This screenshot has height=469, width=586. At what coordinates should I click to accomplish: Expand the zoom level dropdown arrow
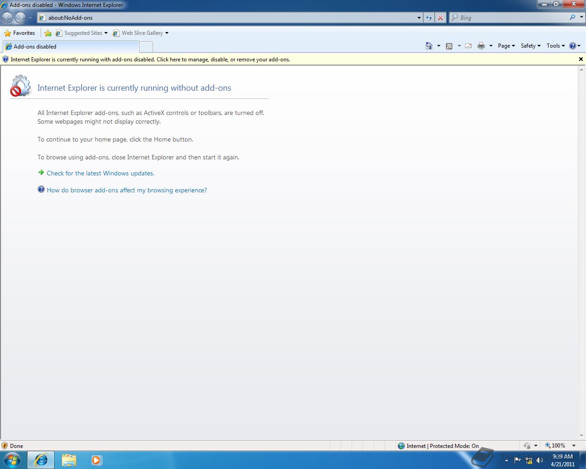574,446
